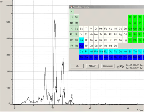
Task: Select radium Ra element
Action: point(77,46)
